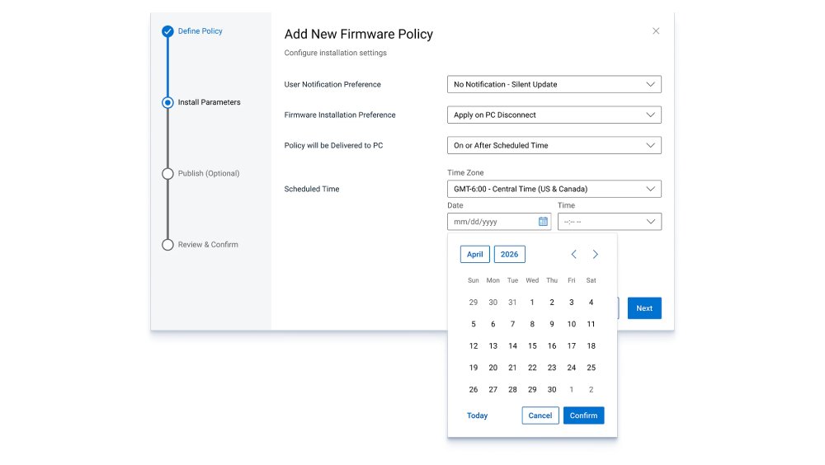Image resolution: width=825 pixels, height=465 pixels.
Task: Choose the 2026 year selector
Action: click(x=509, y=254)
